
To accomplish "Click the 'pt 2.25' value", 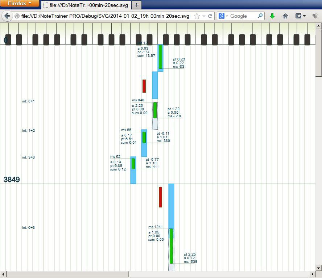I will 190,254.
